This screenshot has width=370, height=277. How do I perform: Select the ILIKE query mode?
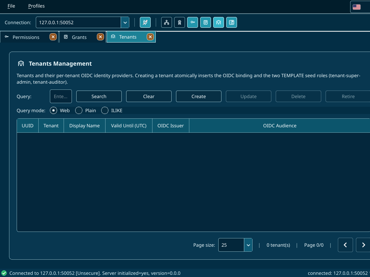[104, 110]
